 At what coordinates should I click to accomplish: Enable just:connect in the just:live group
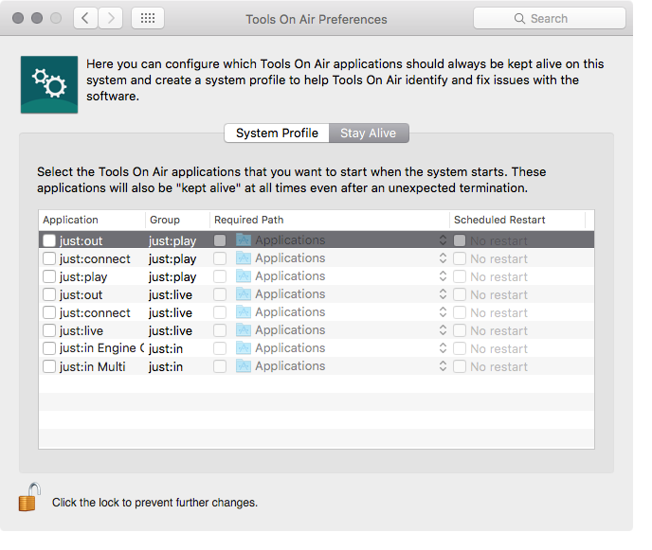coord(49,312)
